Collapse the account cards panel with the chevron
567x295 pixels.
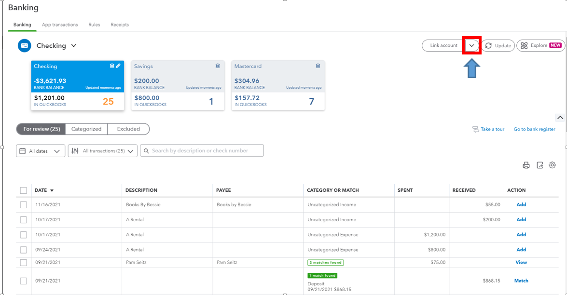(x=560, y=117)
